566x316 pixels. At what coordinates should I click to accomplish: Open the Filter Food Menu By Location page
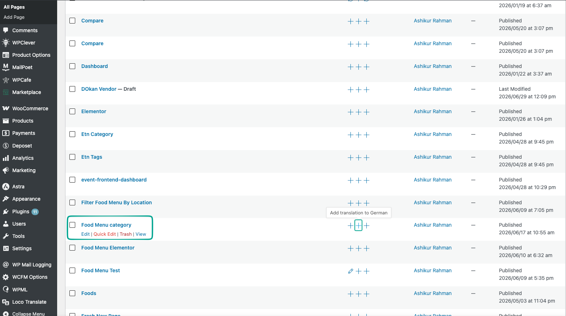[116, 202]
